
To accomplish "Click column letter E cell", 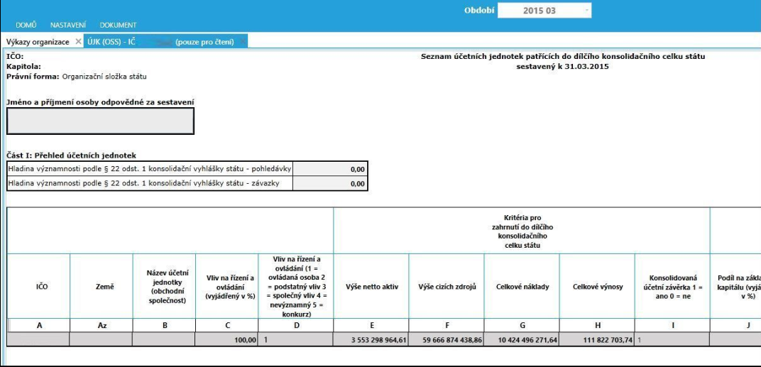I will (x=371, y=326).
